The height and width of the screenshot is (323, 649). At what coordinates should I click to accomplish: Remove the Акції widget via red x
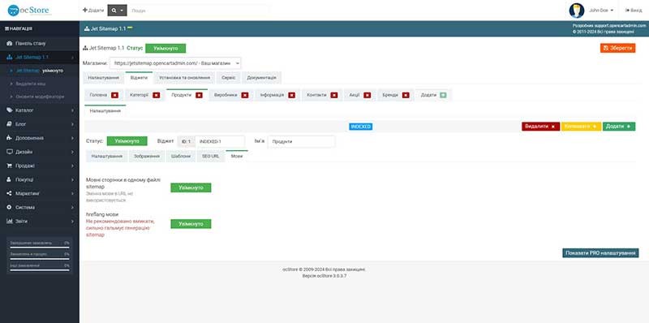(x=367, y=95)
